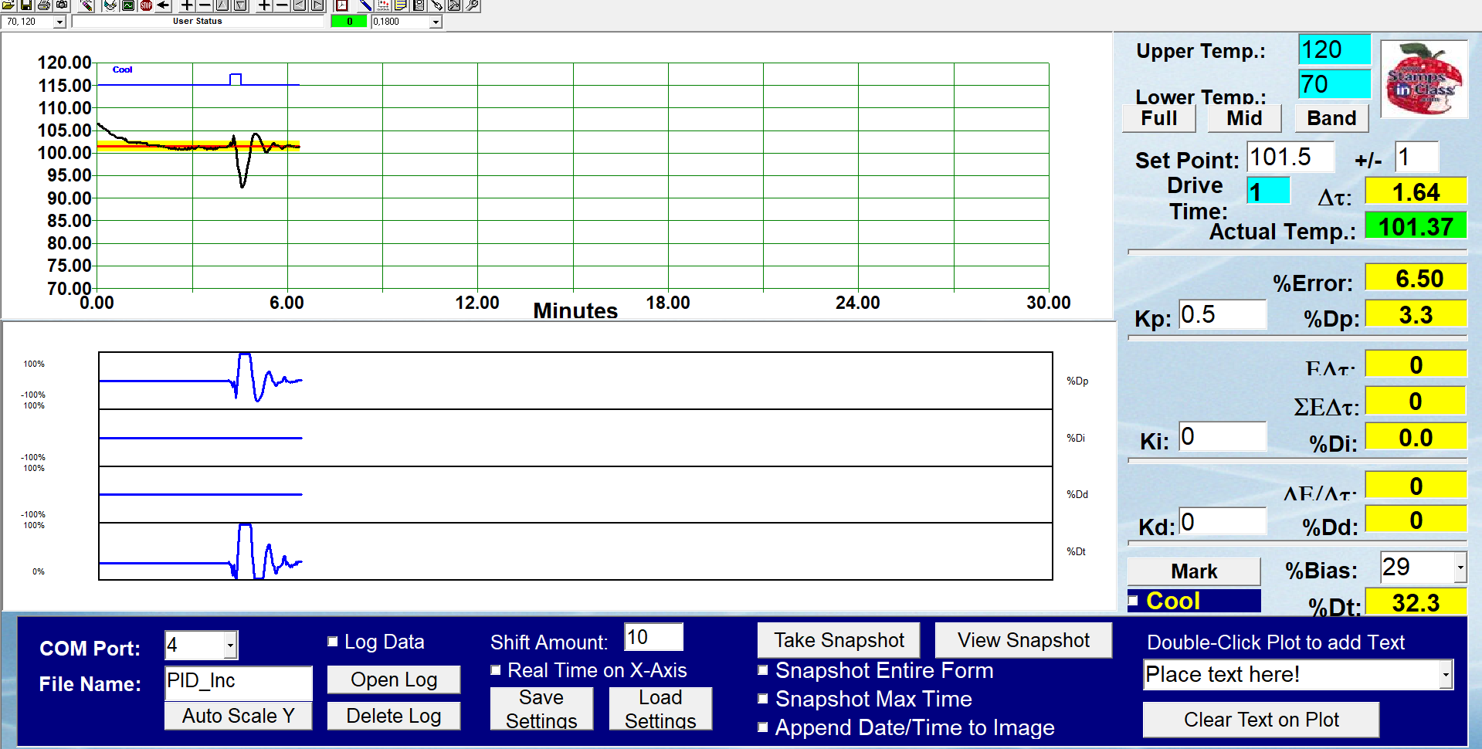
Task: Click the green status indicator showing 0
Action: click(349, 22)
